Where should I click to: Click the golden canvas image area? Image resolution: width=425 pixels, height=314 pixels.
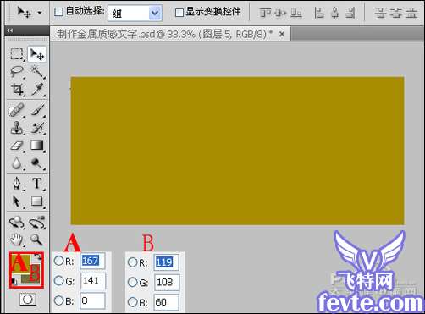point(237,151)
